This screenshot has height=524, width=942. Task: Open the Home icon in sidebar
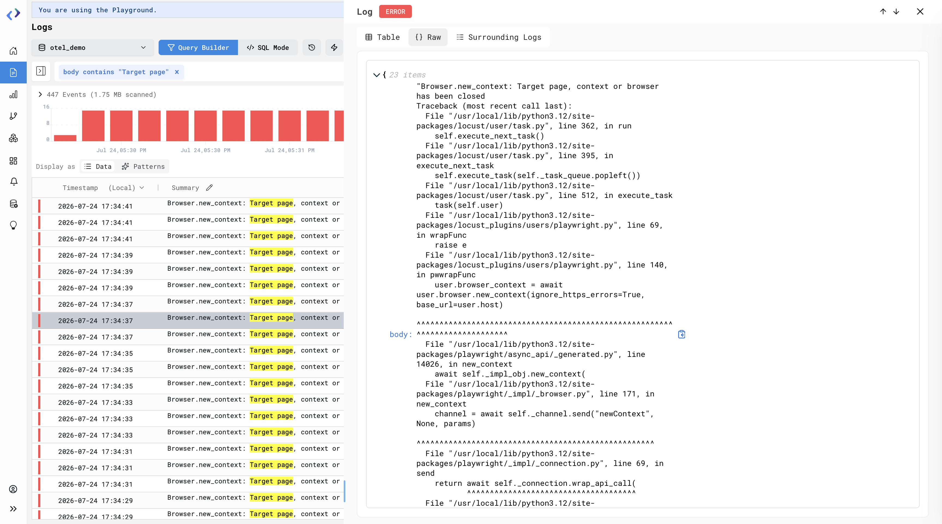(x=13, y=51)
